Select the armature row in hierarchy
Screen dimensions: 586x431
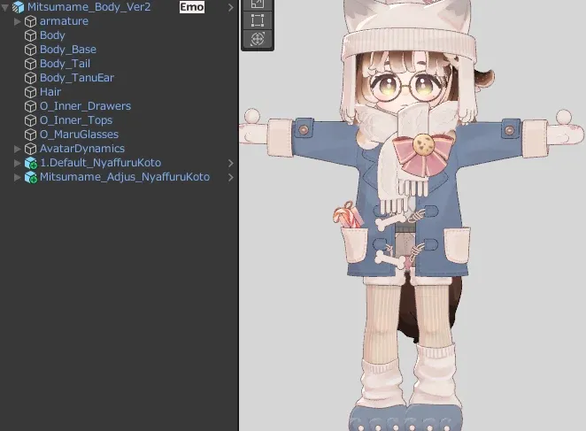pyautogui.click(x=119, y=21)
